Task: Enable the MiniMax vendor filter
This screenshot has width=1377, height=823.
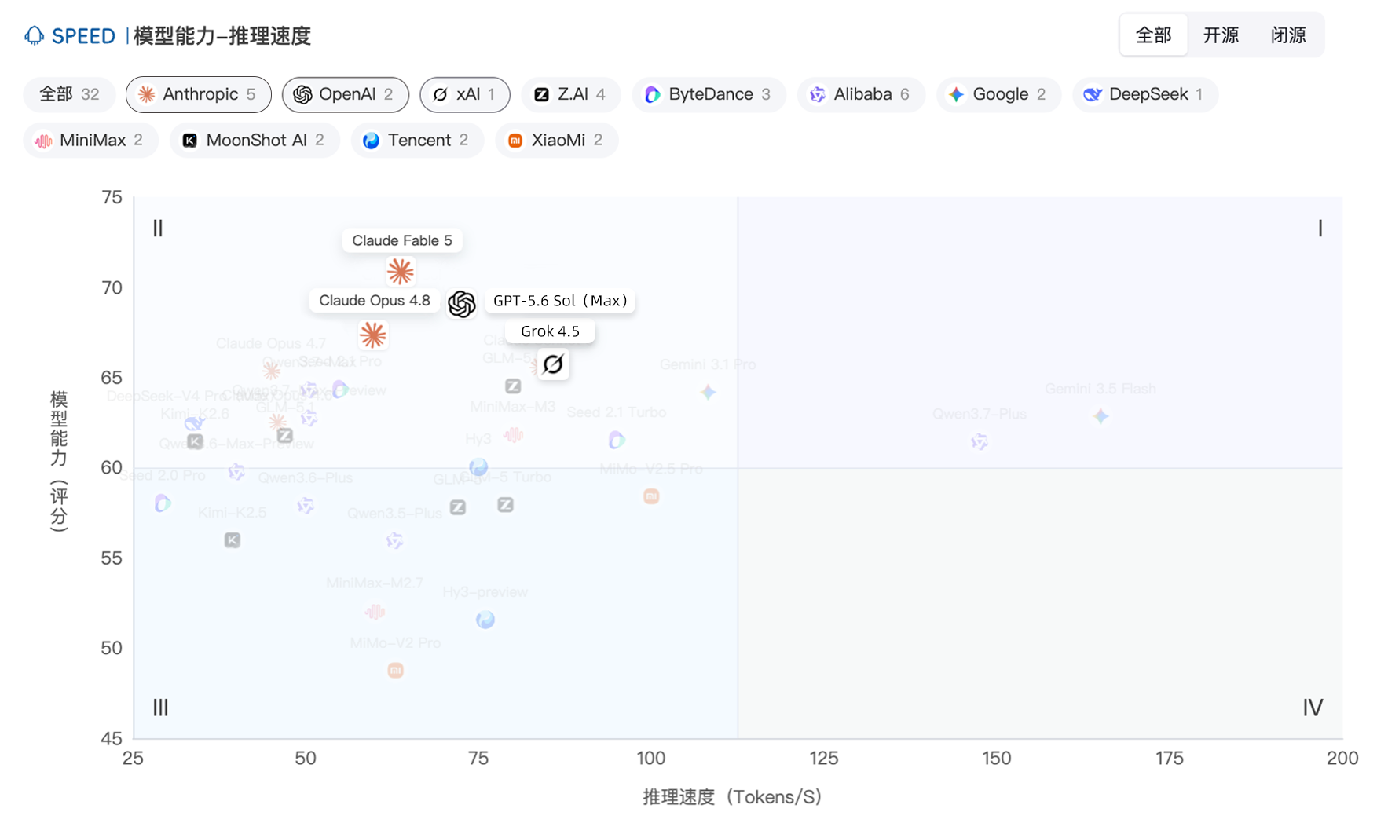Action: 91,140
